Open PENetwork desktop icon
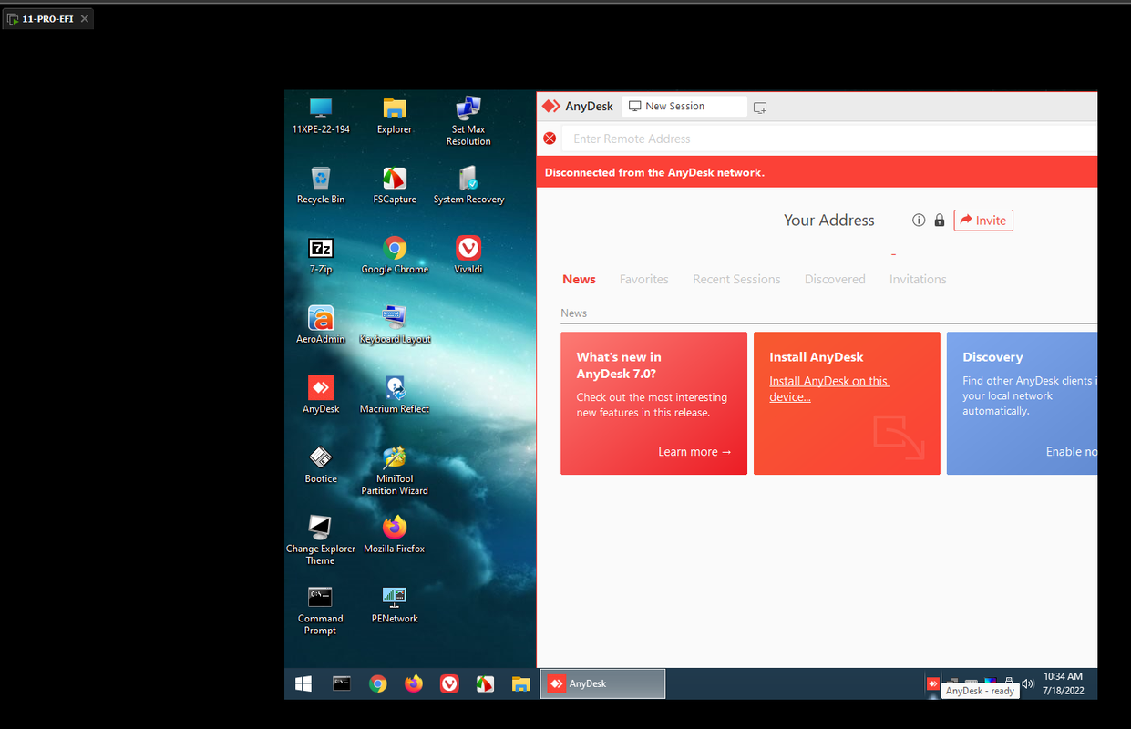The width and height of the screenshot is (1131, 729). 395,605
